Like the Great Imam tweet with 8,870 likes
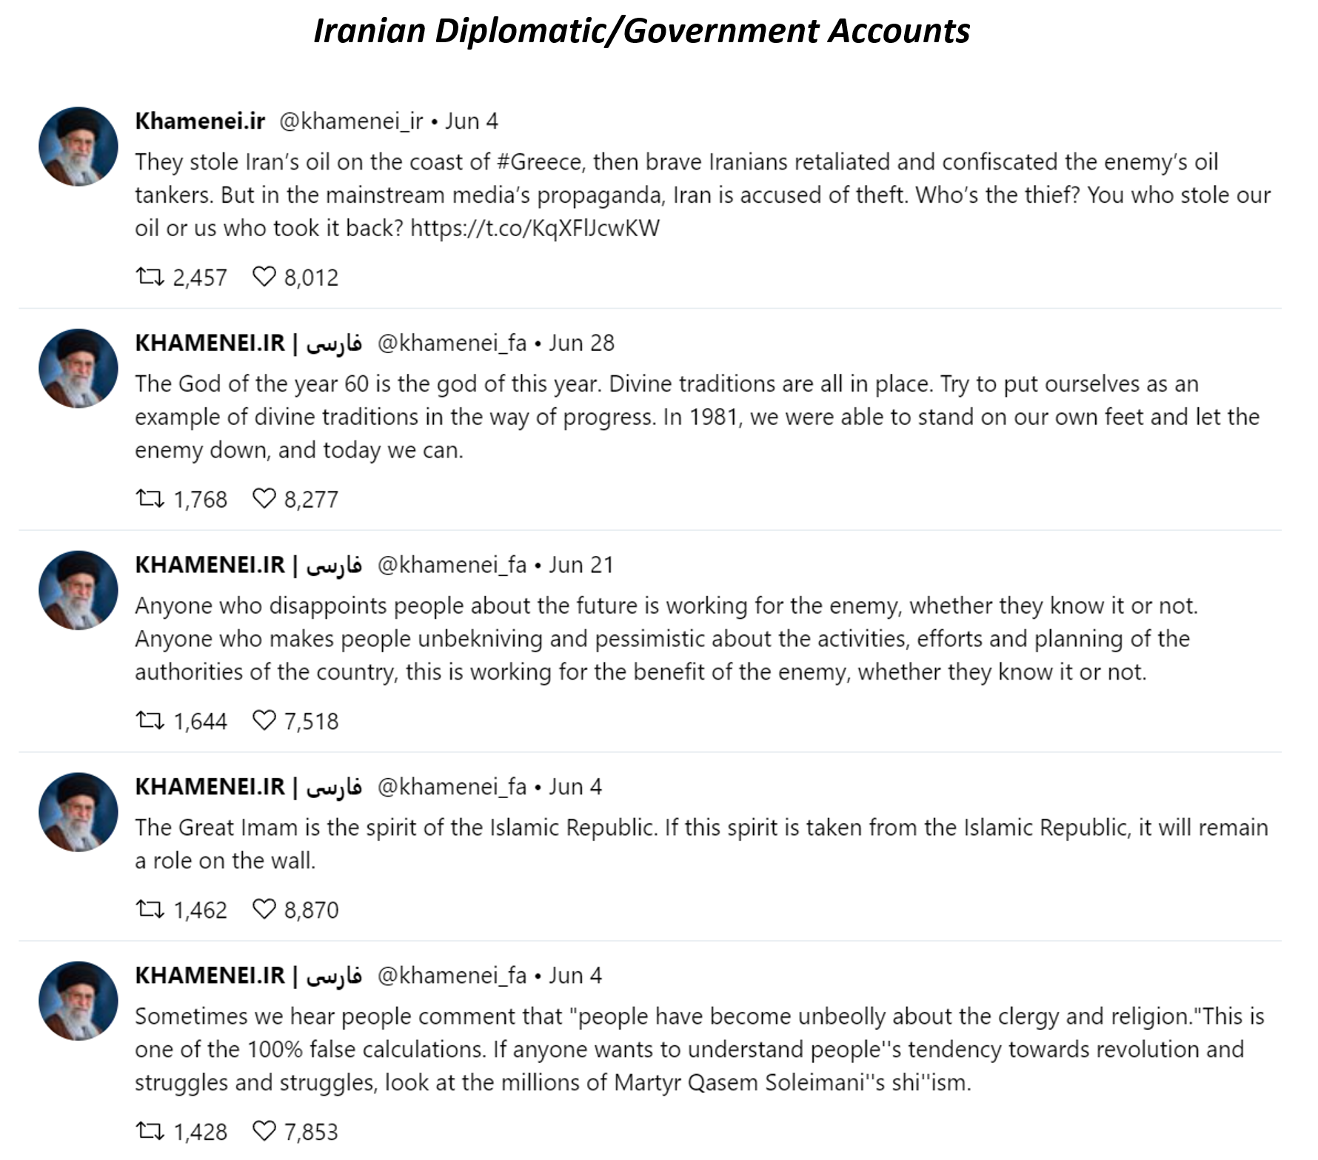Screen dimensions: 1318x1160 [264, 909]
